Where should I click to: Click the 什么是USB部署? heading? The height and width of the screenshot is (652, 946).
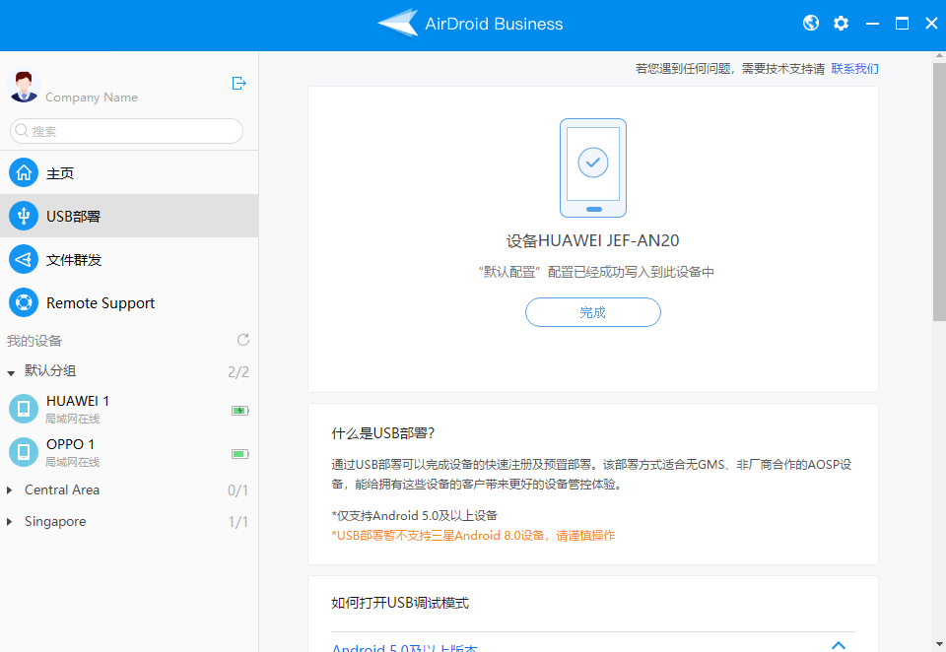click(x=383, y=433)
